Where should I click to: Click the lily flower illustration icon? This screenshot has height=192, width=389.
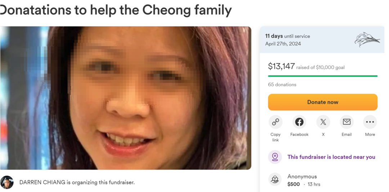367,40
